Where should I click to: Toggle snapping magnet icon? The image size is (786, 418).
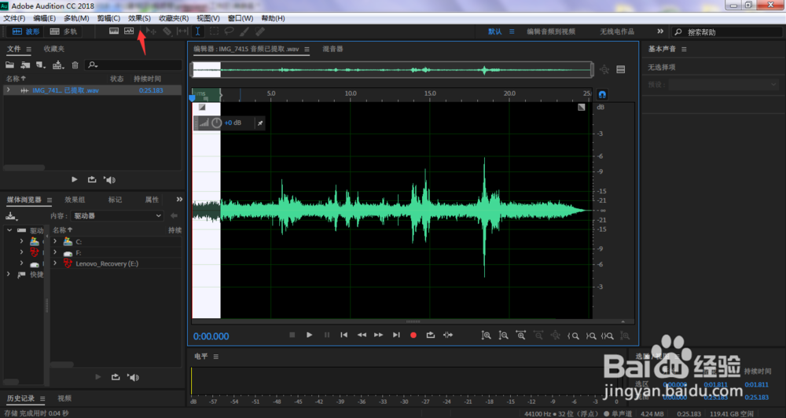pyautogui.click(x=602, y=94)
